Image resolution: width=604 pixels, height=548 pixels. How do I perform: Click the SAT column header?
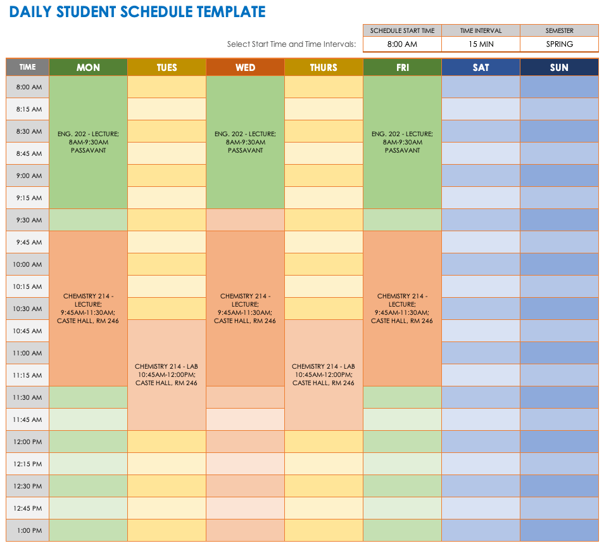point(481,67)
